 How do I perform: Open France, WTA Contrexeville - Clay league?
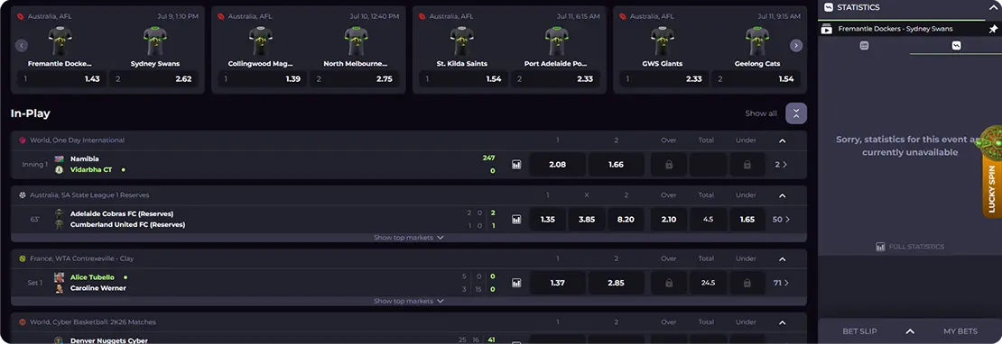[82, 258]
